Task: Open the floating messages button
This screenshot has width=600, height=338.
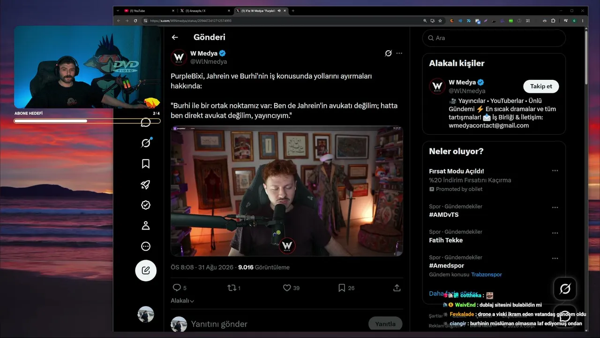Action: tap(565, 317)
